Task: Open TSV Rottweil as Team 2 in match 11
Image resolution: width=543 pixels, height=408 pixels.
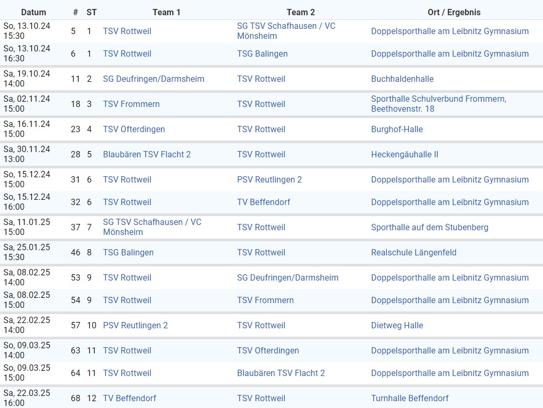Action: [261, 79]
